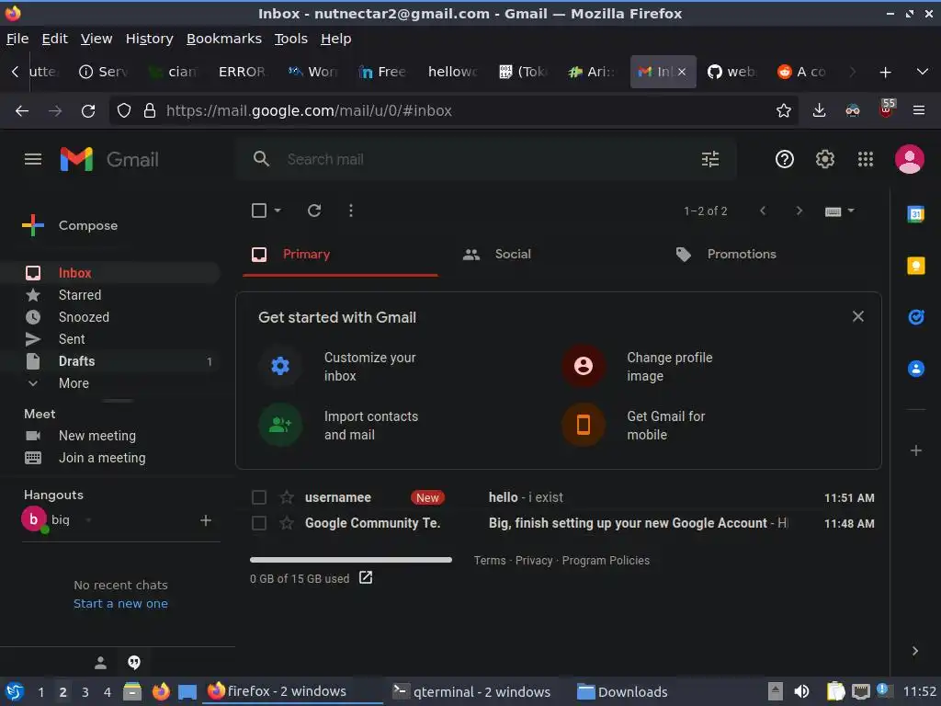Click the uBlock extension icon with 55 badge
Image resolution: width=941 pixels, height=706 pixels.
(886, 108)
